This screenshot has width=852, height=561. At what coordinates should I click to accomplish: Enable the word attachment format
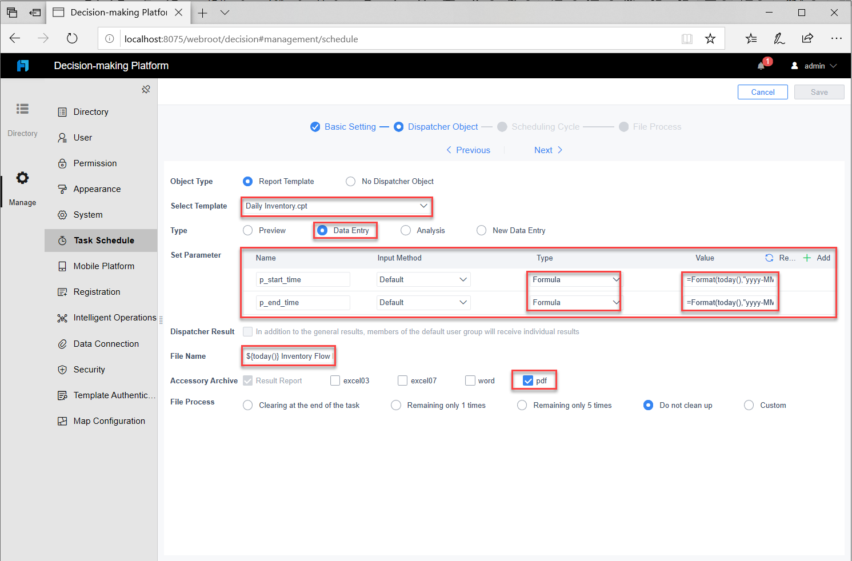pyautogui.click(x=470, y=380)
